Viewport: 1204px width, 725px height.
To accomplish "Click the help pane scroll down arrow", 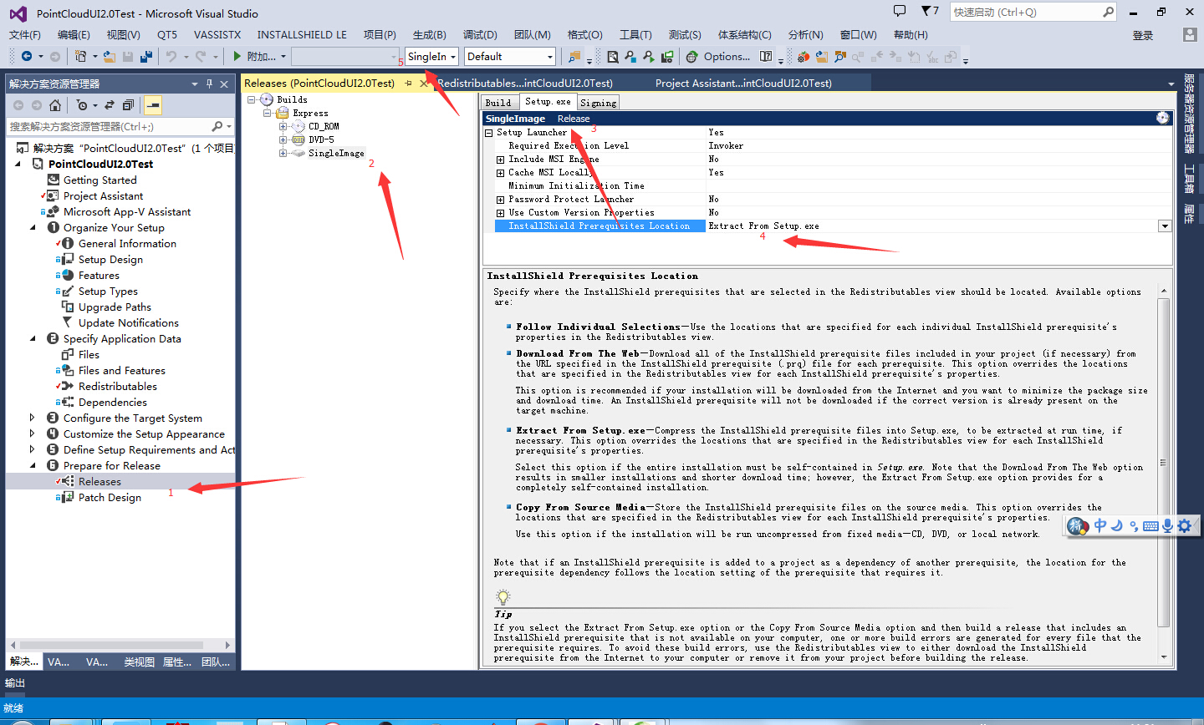I will [x=1163, y=657].
